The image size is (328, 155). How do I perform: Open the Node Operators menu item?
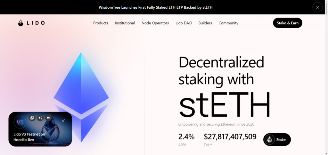tap(155, 23)
